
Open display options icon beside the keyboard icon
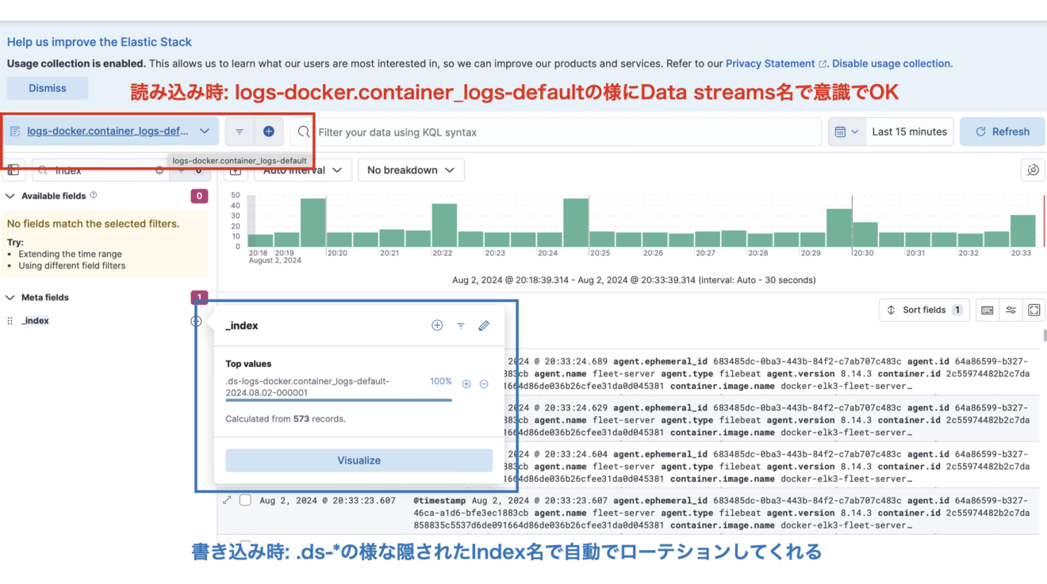coord(1011,310)
